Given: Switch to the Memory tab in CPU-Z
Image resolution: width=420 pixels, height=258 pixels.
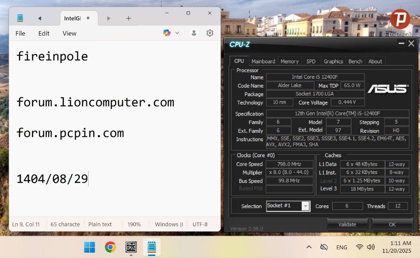Looking at the screenshot, I should [289, 61].
